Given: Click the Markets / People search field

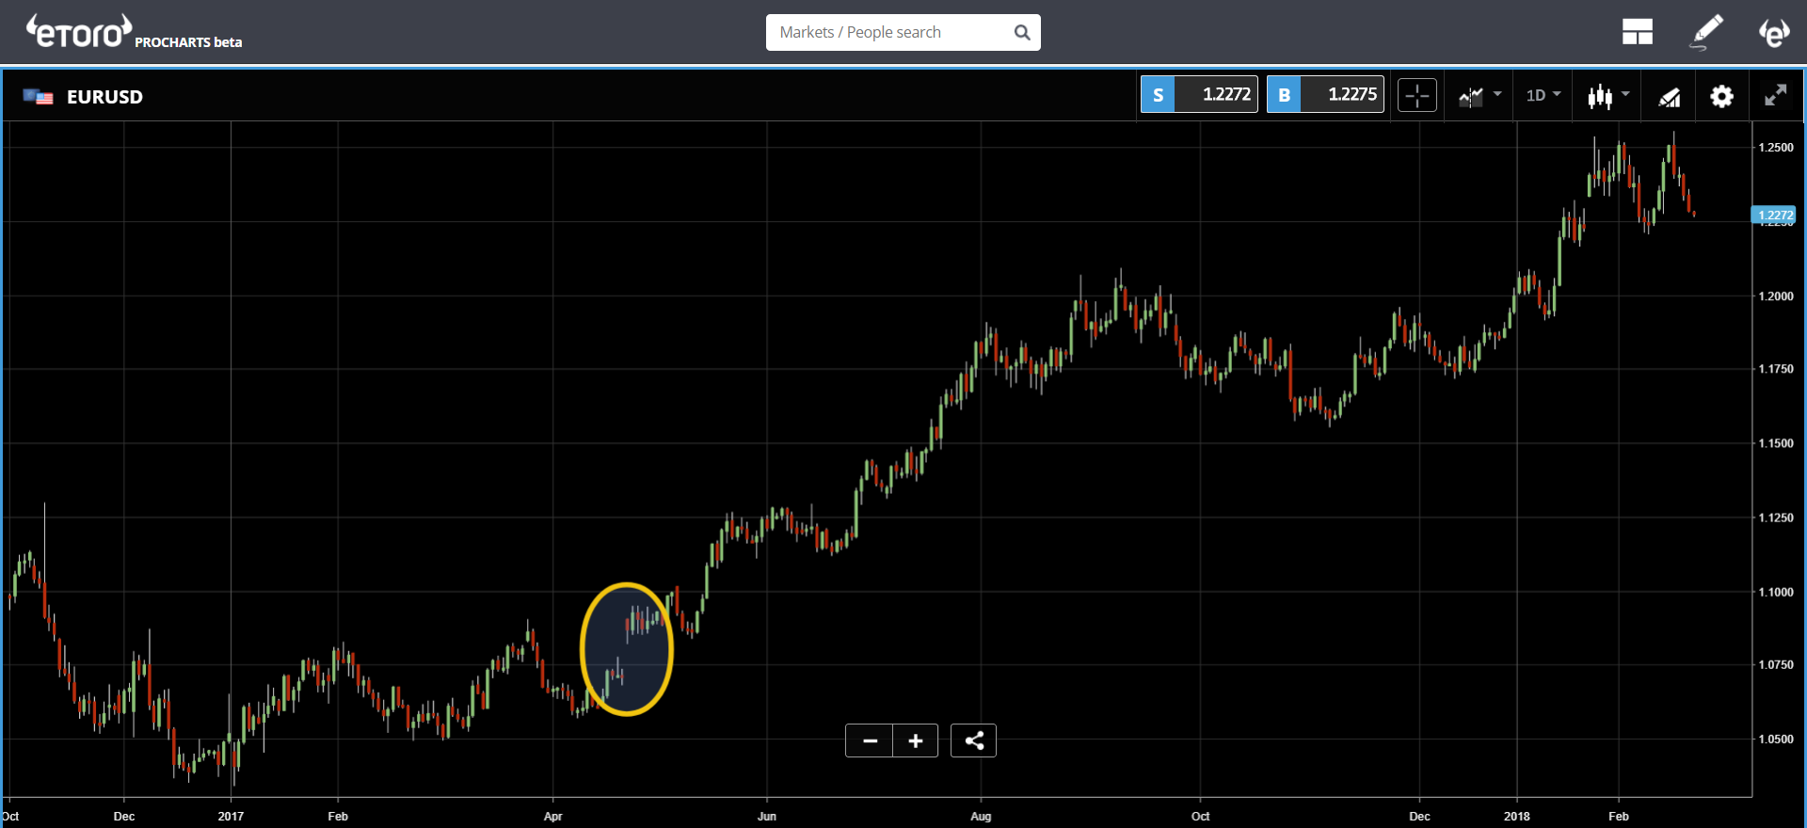Looking at the screenshot, I should (903, 32).
